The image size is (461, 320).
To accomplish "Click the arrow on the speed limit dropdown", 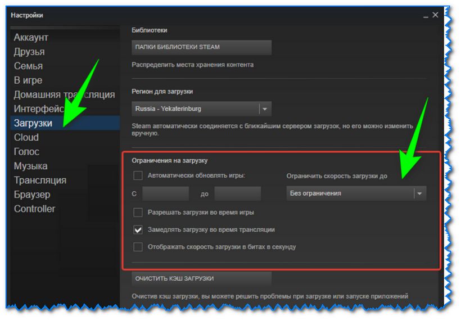I will tap(419, 193).
